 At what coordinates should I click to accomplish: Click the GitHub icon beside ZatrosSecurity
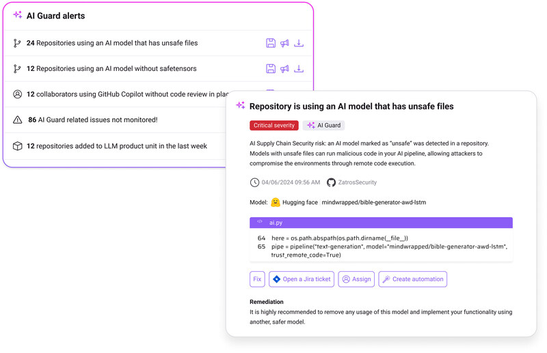click(331, 182)
